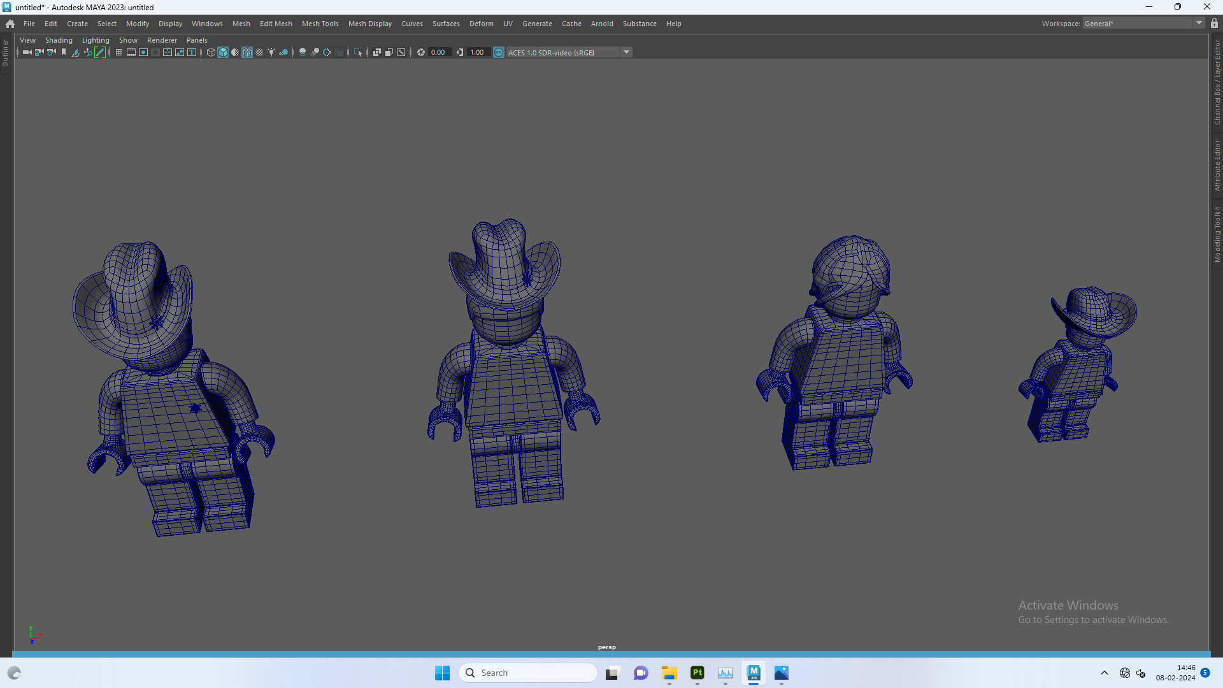This screenshot has height=688, width=1223.
Task: Click Use All Lights bulb icon
Action: 271,52
